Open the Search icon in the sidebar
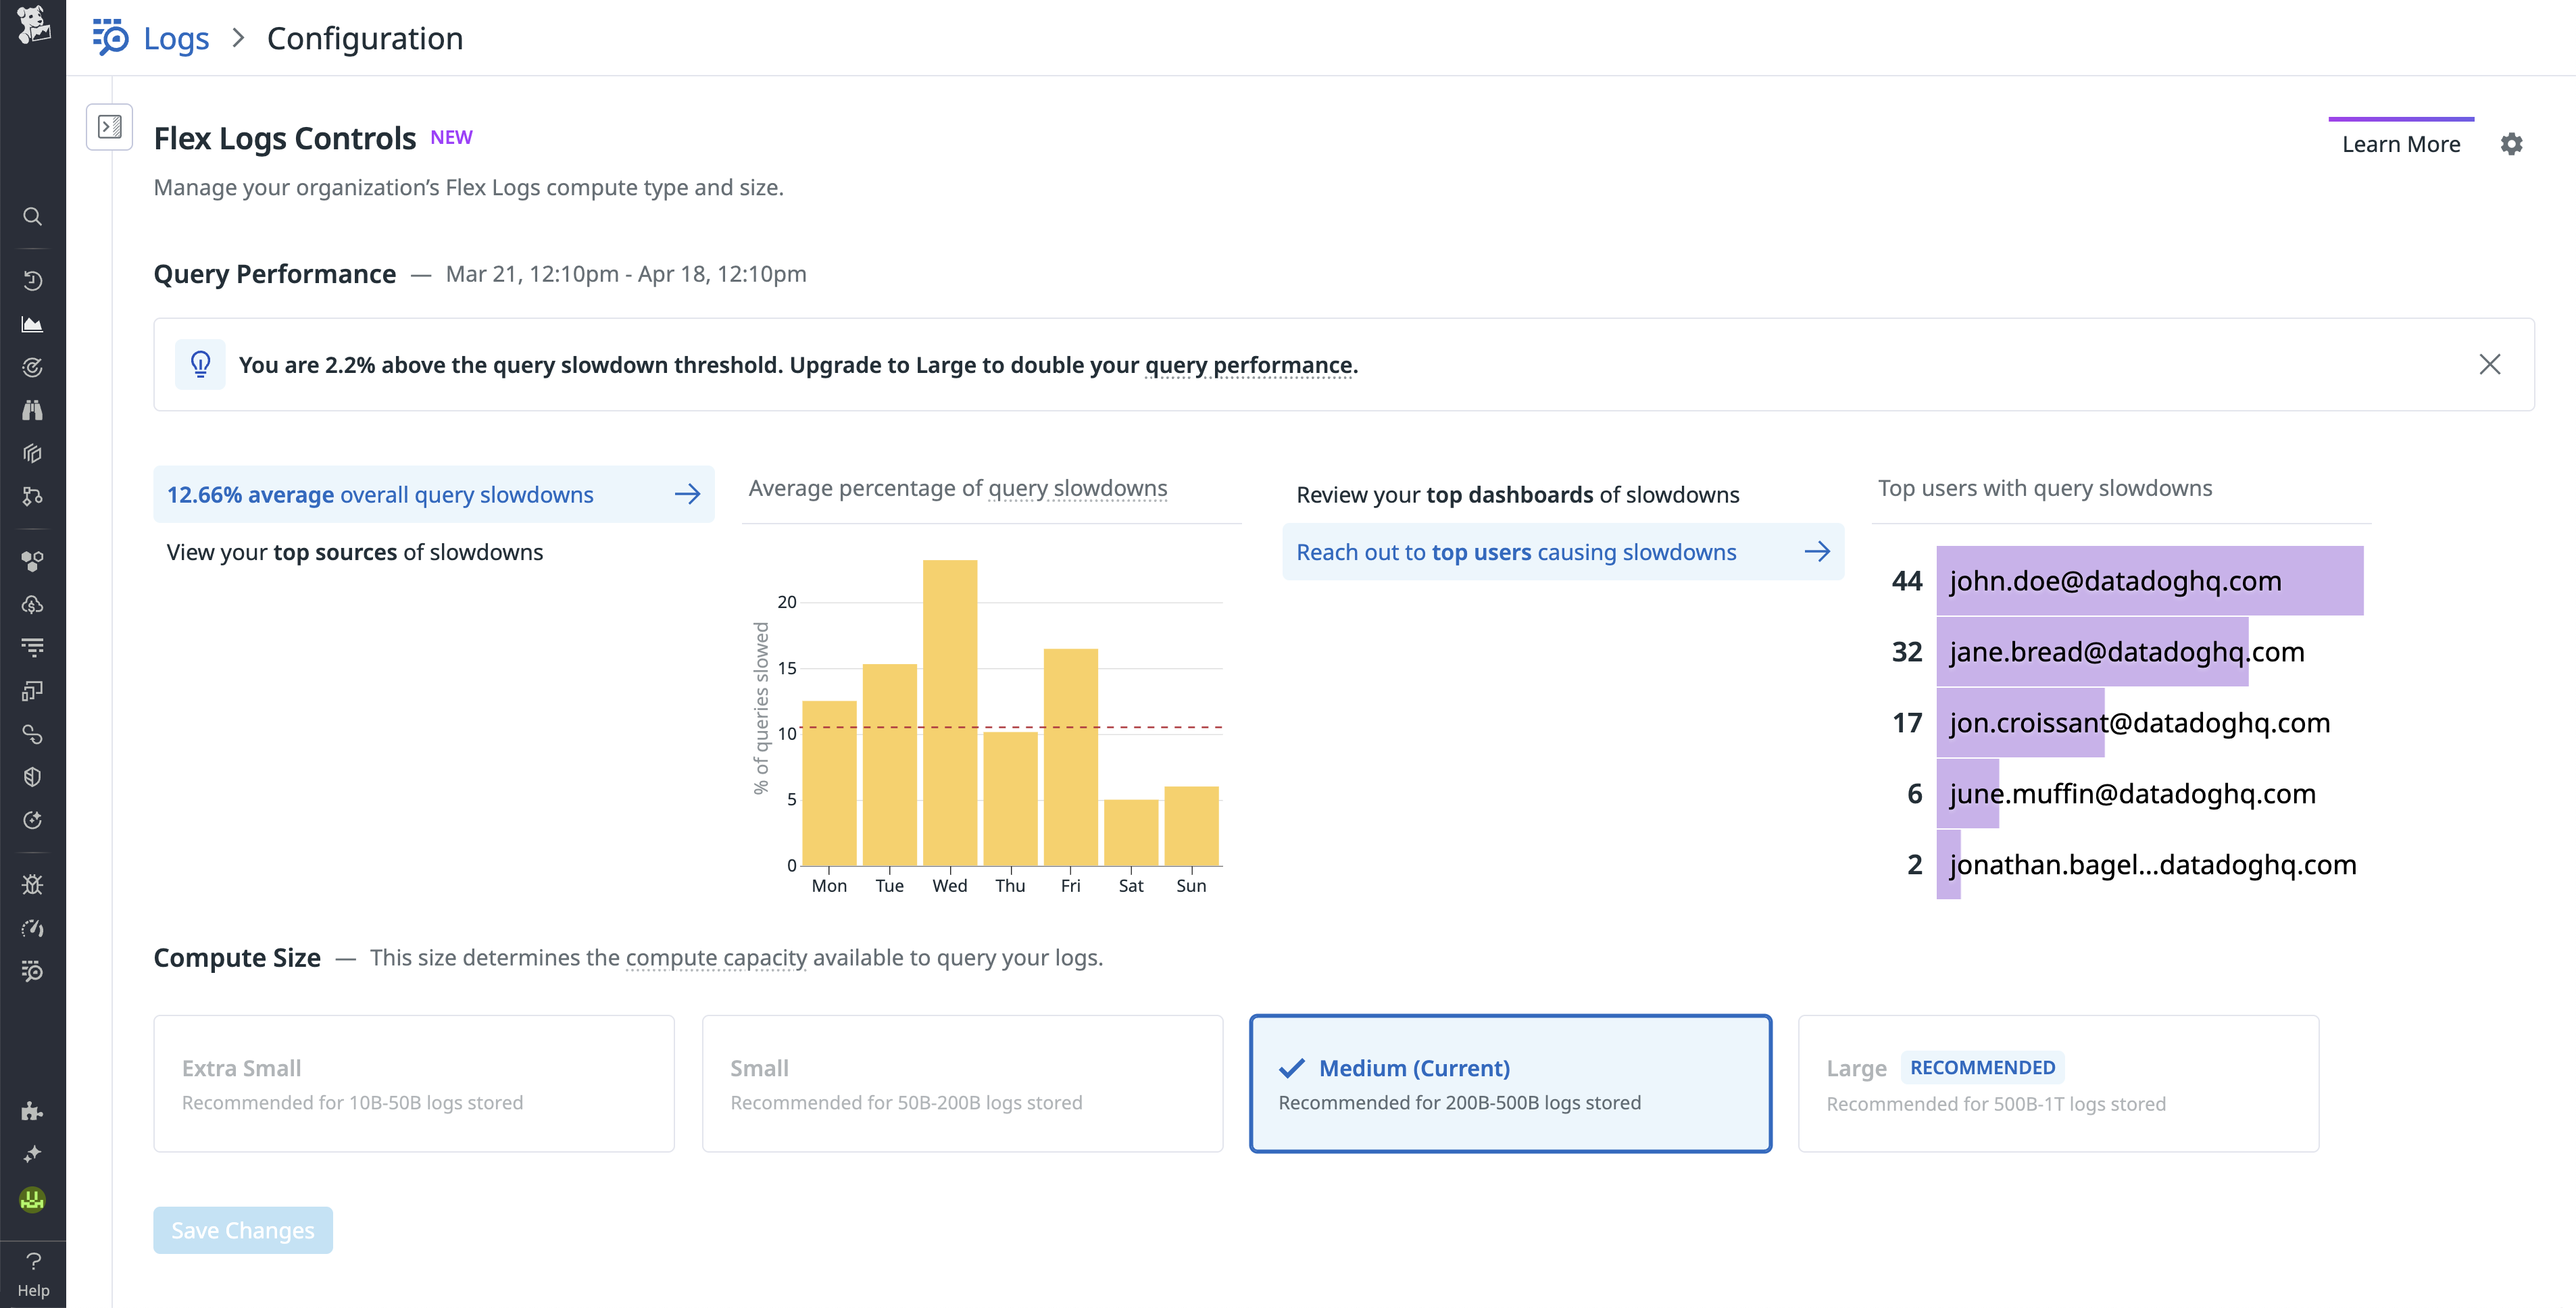 pyautogui.click(x=33, y=217)
